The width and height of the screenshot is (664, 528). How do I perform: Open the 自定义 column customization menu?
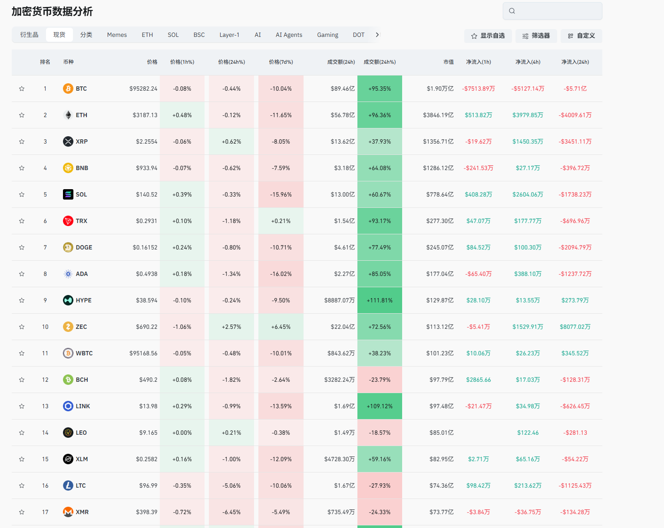tap(581, 36)
